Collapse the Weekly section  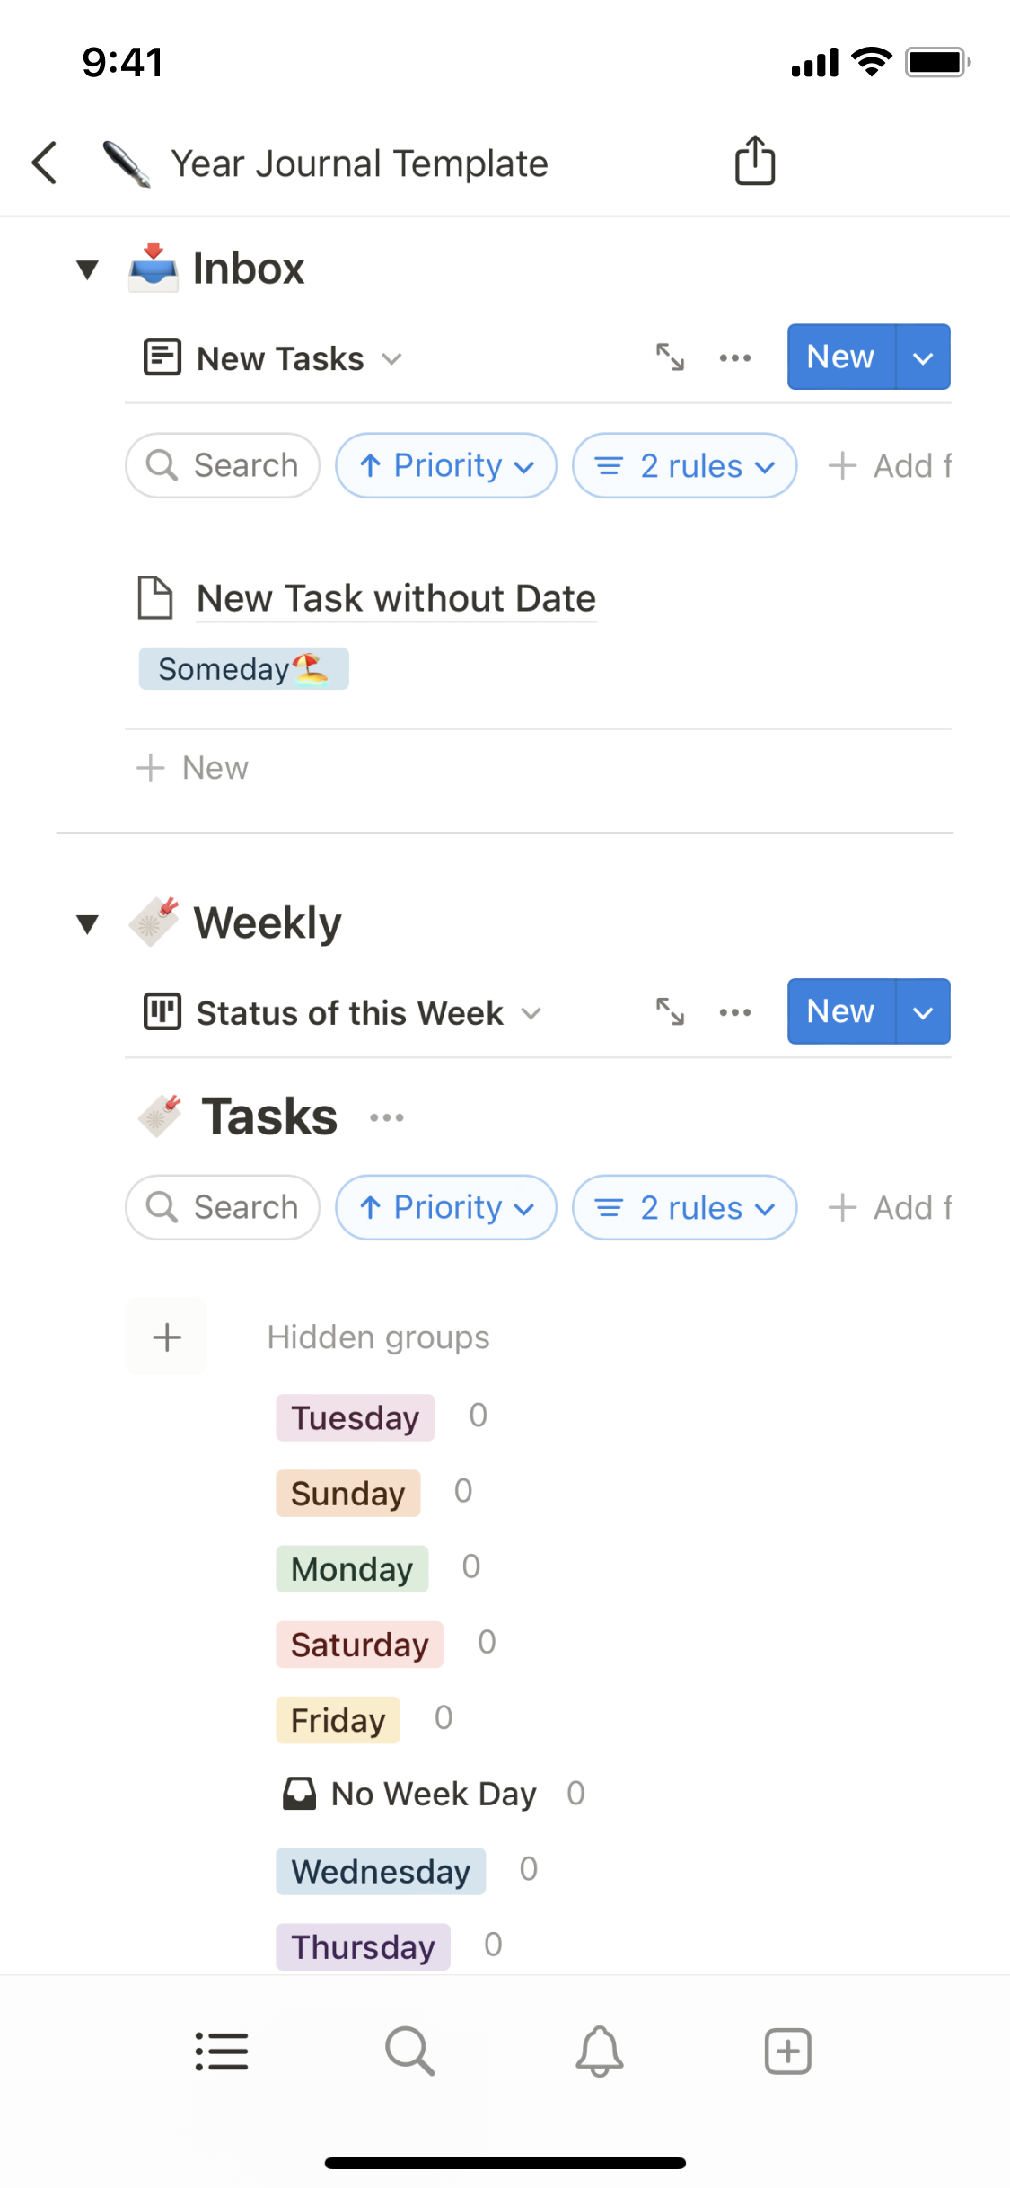tap(87, 922)
